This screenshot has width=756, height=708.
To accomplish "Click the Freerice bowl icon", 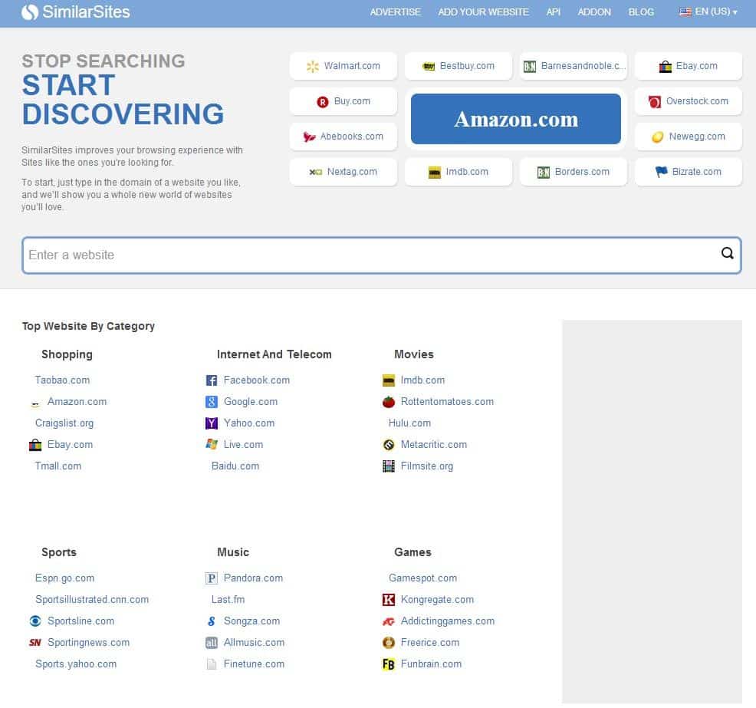I will tap(388, 642).
